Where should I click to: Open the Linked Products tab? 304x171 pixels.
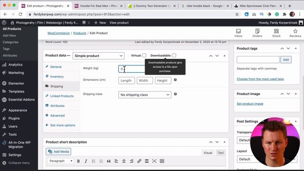coord(61,96)
